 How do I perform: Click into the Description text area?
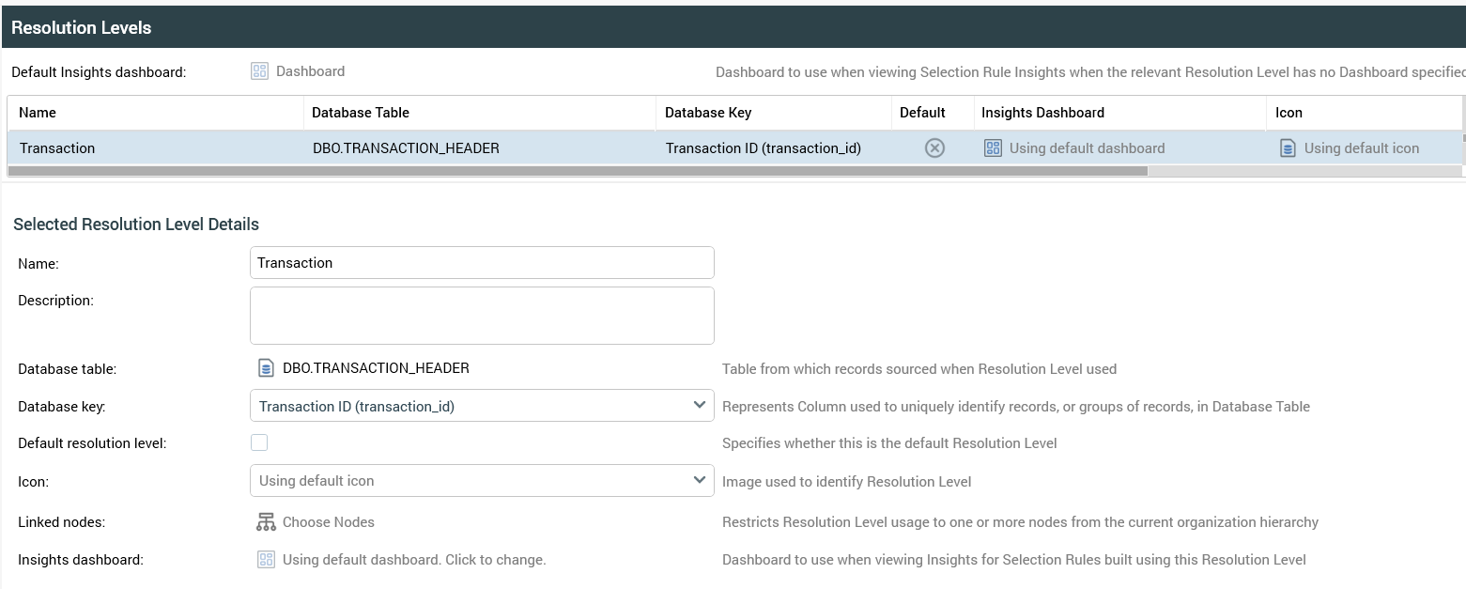[x=482, y=316]
